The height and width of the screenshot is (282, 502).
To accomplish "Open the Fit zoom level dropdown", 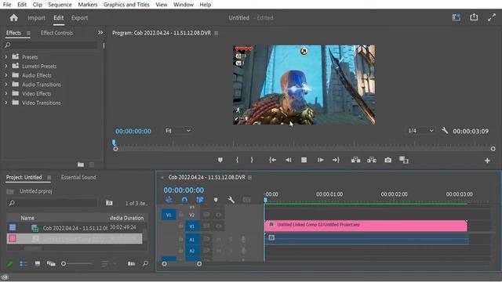I will pyautogui.click(x=178, y=131).
